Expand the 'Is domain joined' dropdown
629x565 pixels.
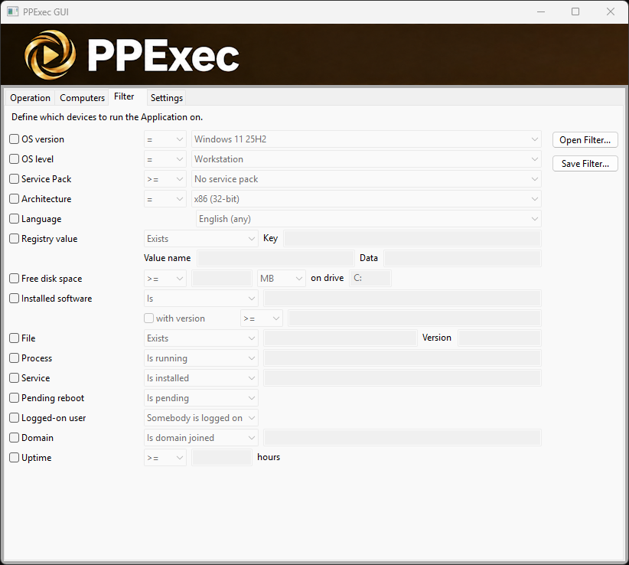201,438
